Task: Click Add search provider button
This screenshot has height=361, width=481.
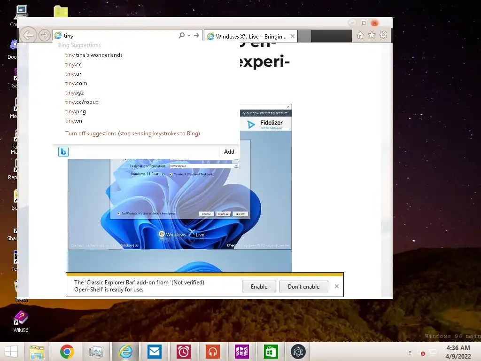Action: 229,152
